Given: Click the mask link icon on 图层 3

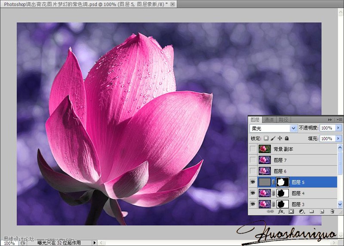Looking at the screenshot, I should [x=273, y=204].
